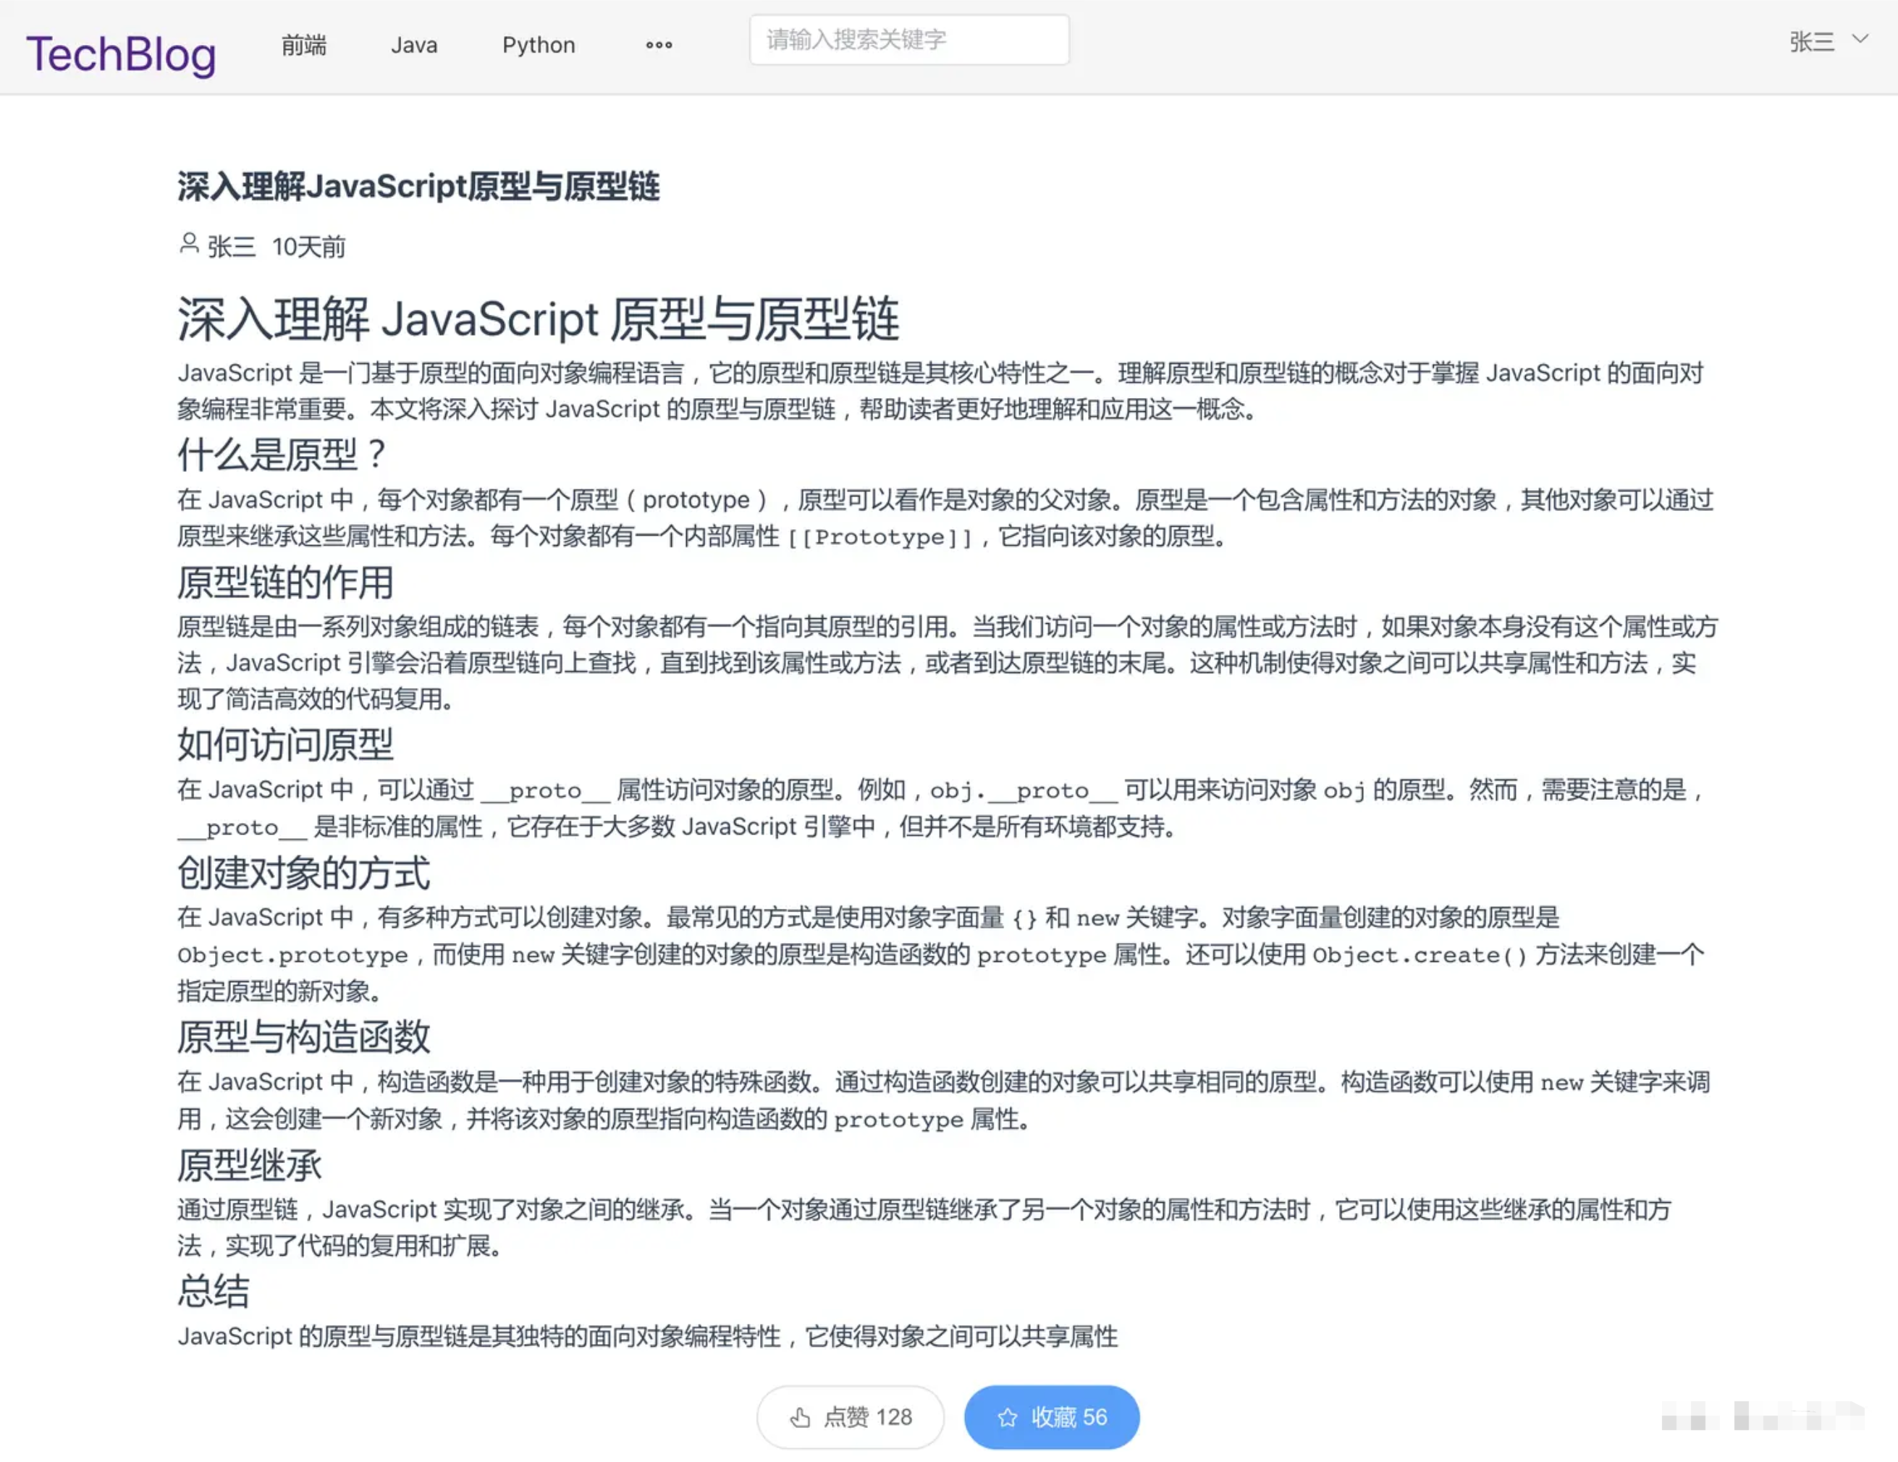Open the ellipsis more-navigation menu
This screenshot has height=1462, width=1898.
[659, 44]
